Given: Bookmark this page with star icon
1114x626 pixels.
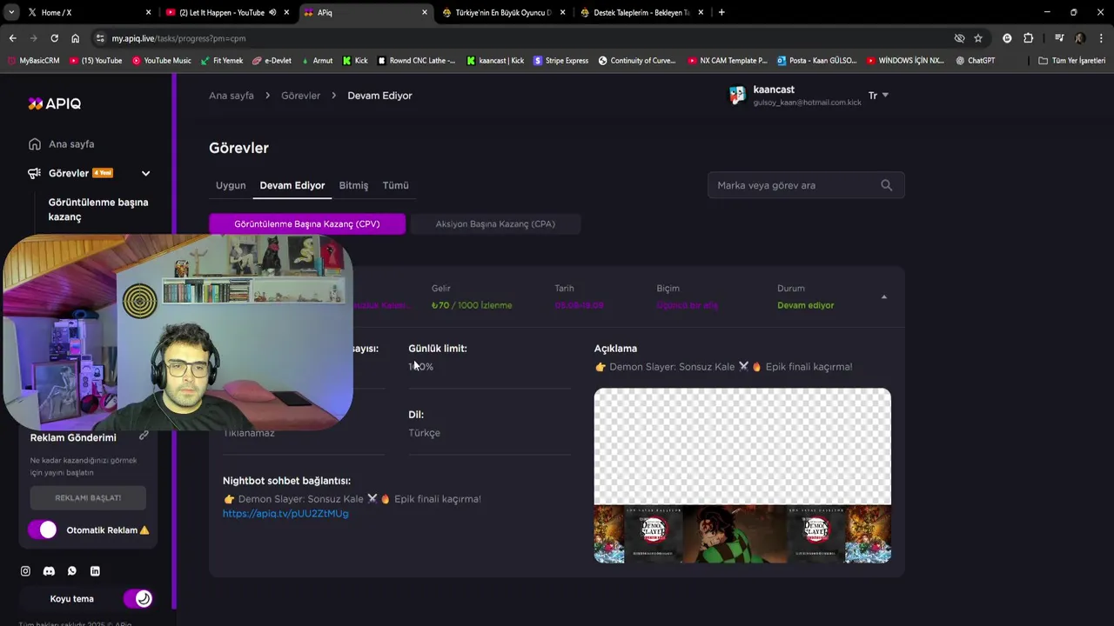Looking at the screenshot, I should point(978,38).
